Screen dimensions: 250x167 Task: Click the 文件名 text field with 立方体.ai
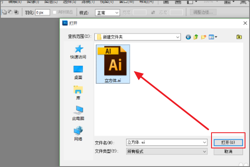point(167,142)
